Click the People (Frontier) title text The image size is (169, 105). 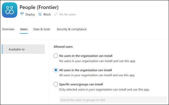point(39,7)
